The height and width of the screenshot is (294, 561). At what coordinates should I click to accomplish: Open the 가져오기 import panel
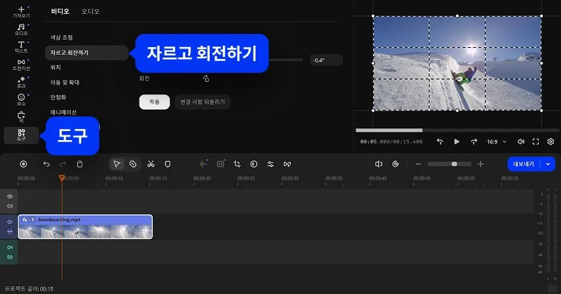(21, 12)
